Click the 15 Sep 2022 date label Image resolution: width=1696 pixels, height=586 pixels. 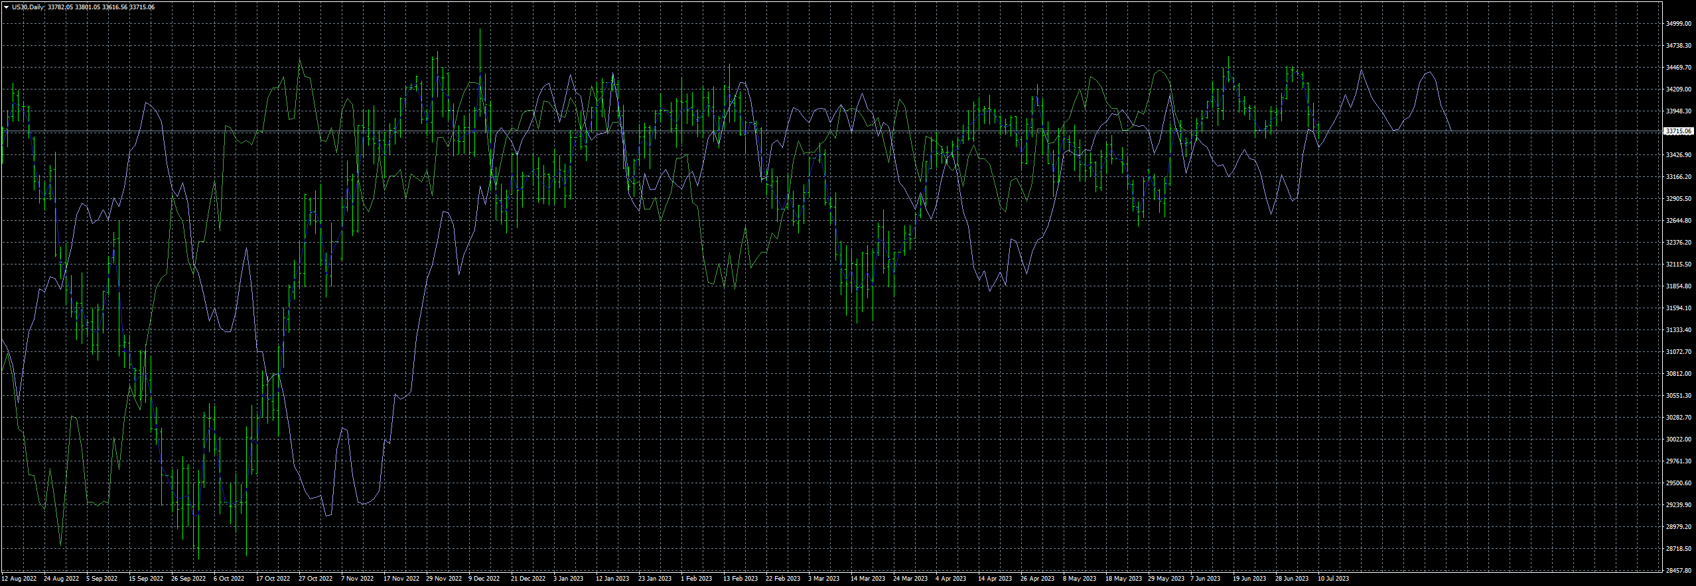click(146, 579)
